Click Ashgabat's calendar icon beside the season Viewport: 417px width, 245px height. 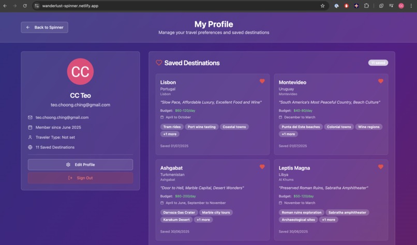[x=162, y=203]
